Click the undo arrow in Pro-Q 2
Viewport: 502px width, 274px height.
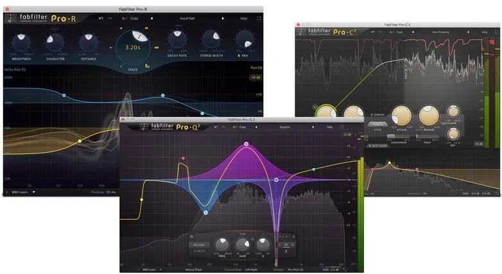click(216, 127)
